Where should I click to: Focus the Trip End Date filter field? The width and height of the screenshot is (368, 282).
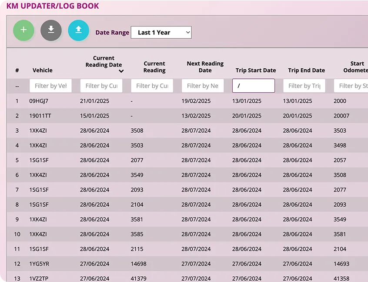tap(304, 86)
